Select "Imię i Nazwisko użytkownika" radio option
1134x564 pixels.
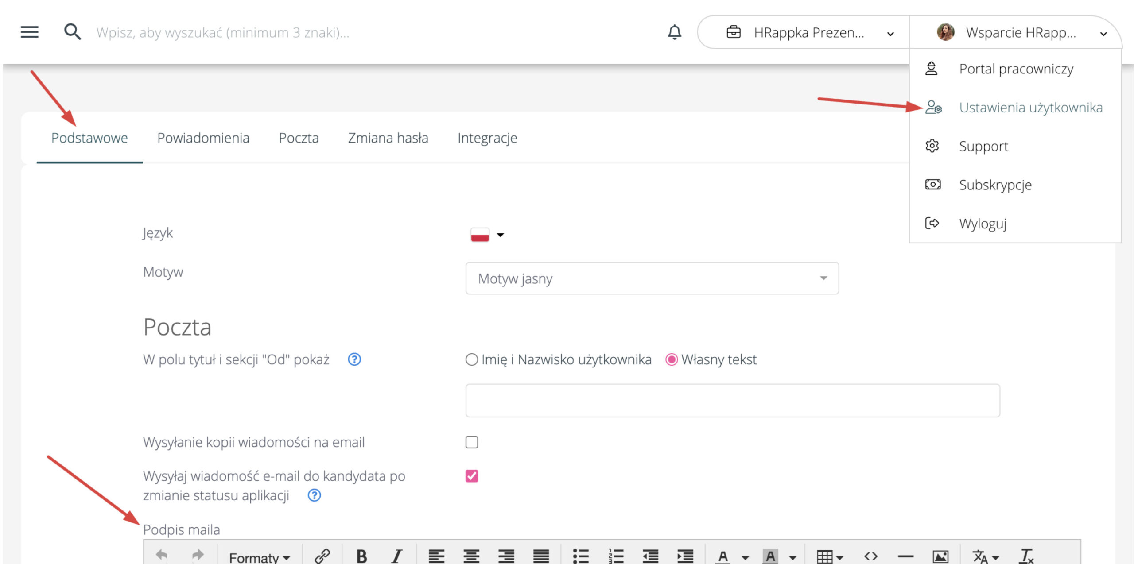point(472,359)
